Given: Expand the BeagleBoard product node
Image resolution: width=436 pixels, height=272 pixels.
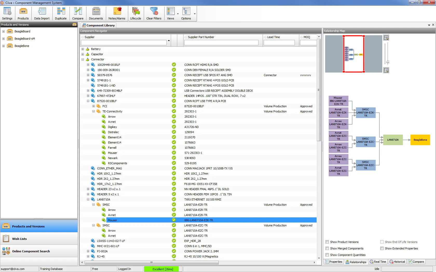Looking at the screenshot, I should (x=4, y=31).
